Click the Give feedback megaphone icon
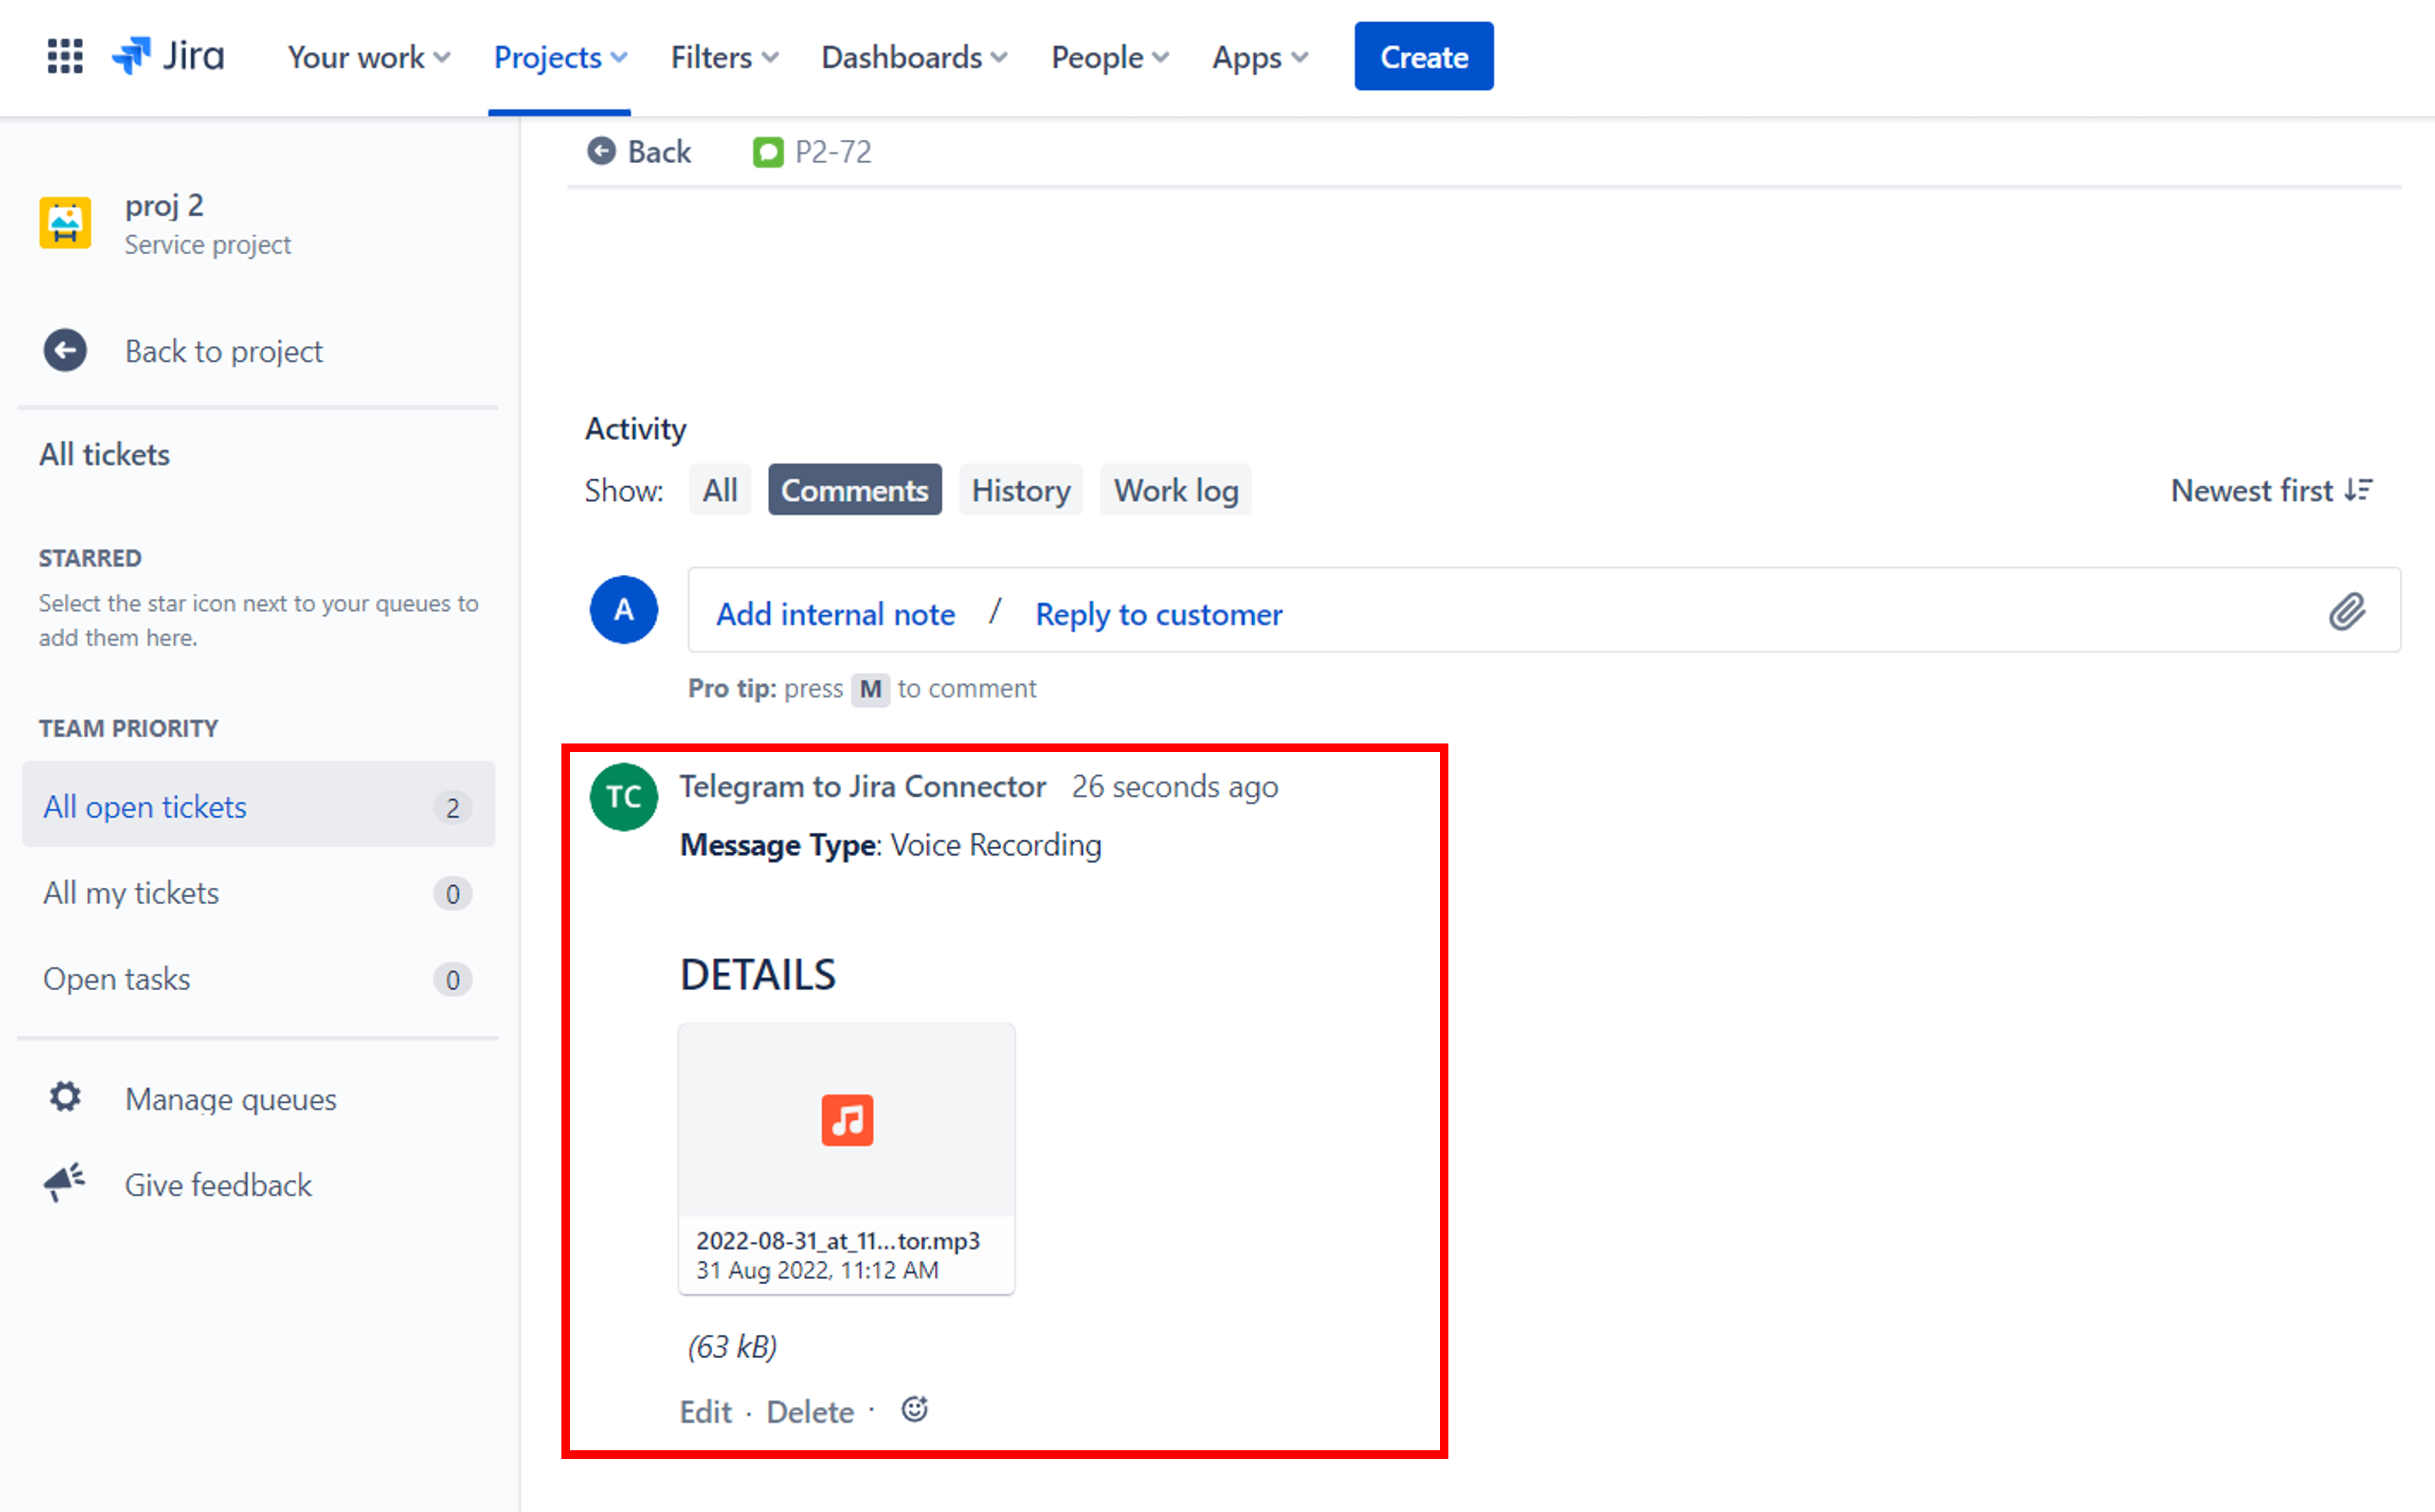Viewport: 2435px width, 1512px height. pos(65,1183)
